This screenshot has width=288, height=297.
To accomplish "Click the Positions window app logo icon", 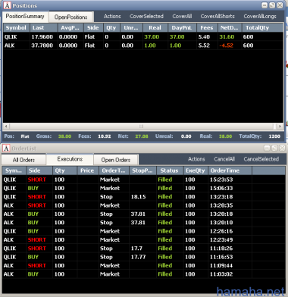I will (7, 5).
